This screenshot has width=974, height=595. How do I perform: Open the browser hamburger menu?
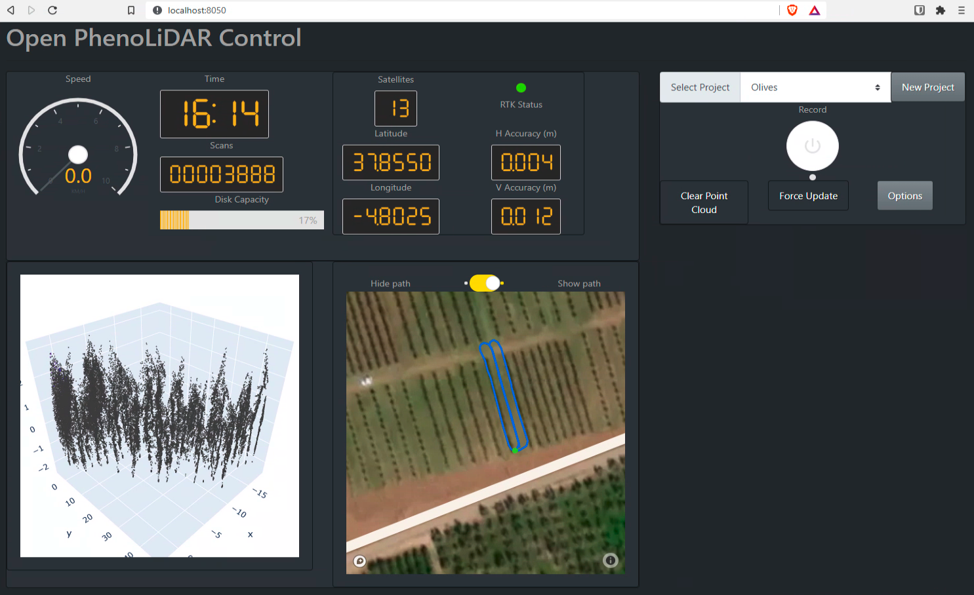pyautogui.click(x=962, y=10)
